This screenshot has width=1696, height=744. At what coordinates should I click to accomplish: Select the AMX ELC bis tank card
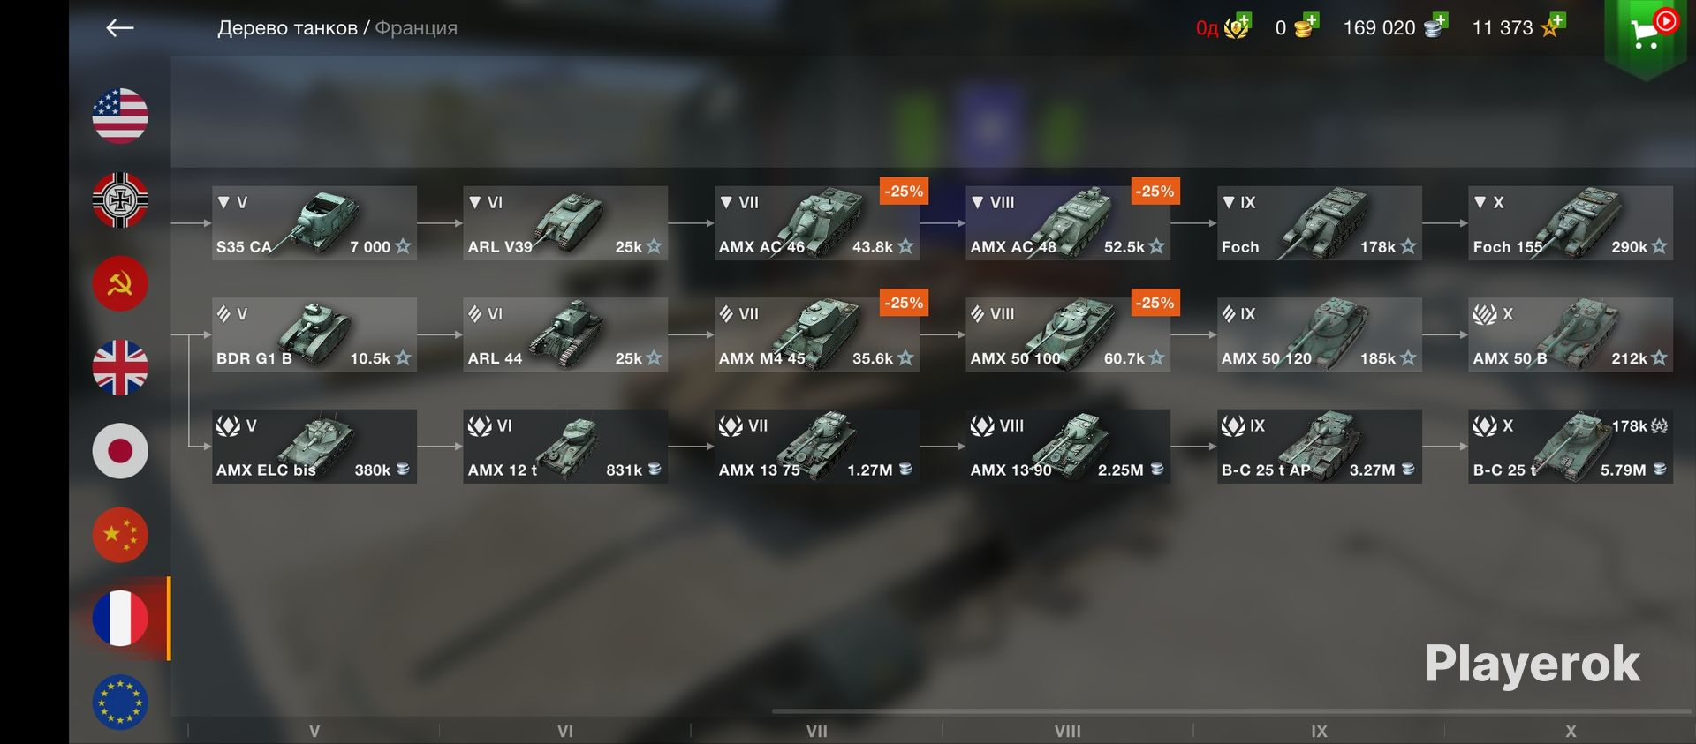coord(314,446)
